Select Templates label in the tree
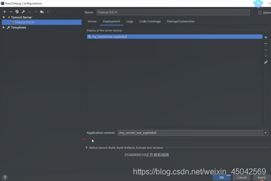This screenshot has width=271, height=181. (19, 27)
